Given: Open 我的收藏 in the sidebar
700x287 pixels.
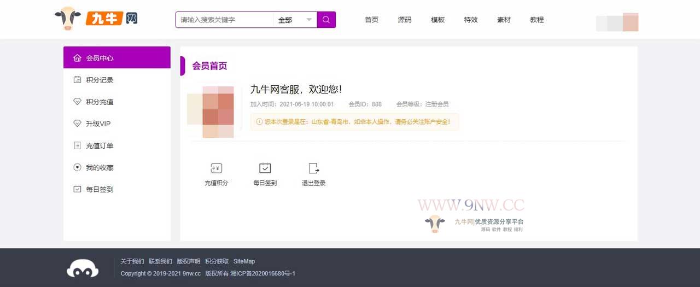Looking at the screenshot, I should 117,167.
